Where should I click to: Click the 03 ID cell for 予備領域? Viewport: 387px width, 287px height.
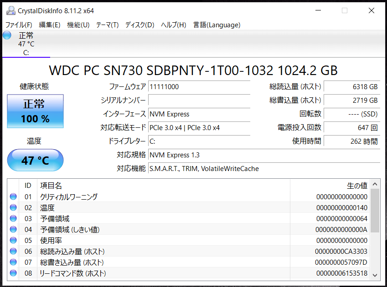[28, 219]
